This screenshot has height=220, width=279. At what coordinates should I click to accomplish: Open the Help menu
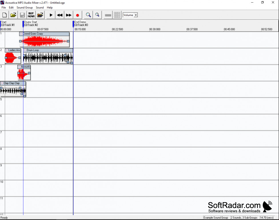[x=50, y=7]
